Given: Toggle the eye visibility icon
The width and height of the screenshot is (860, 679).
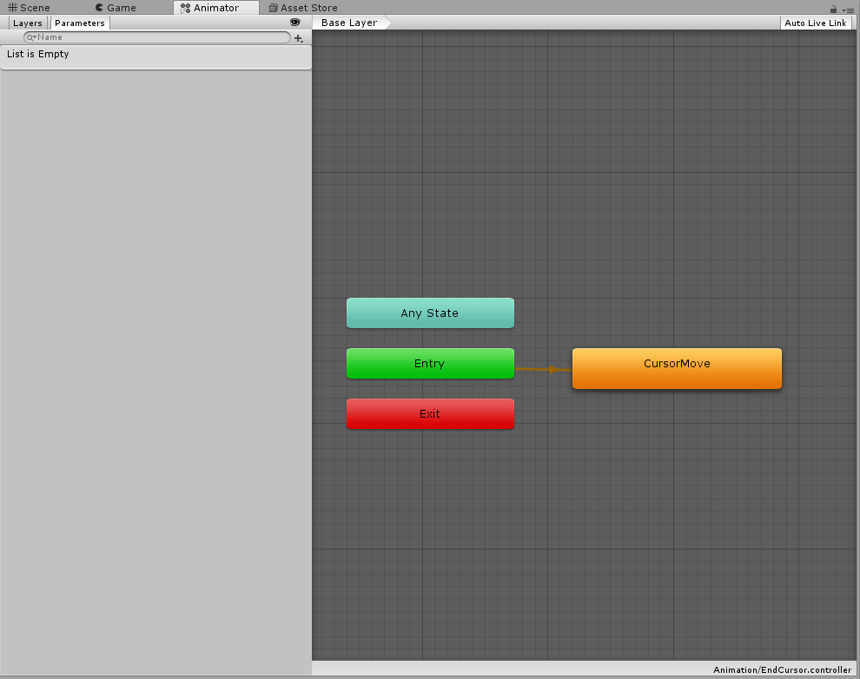Looking at the screenshot, I should tap(295, 23).
